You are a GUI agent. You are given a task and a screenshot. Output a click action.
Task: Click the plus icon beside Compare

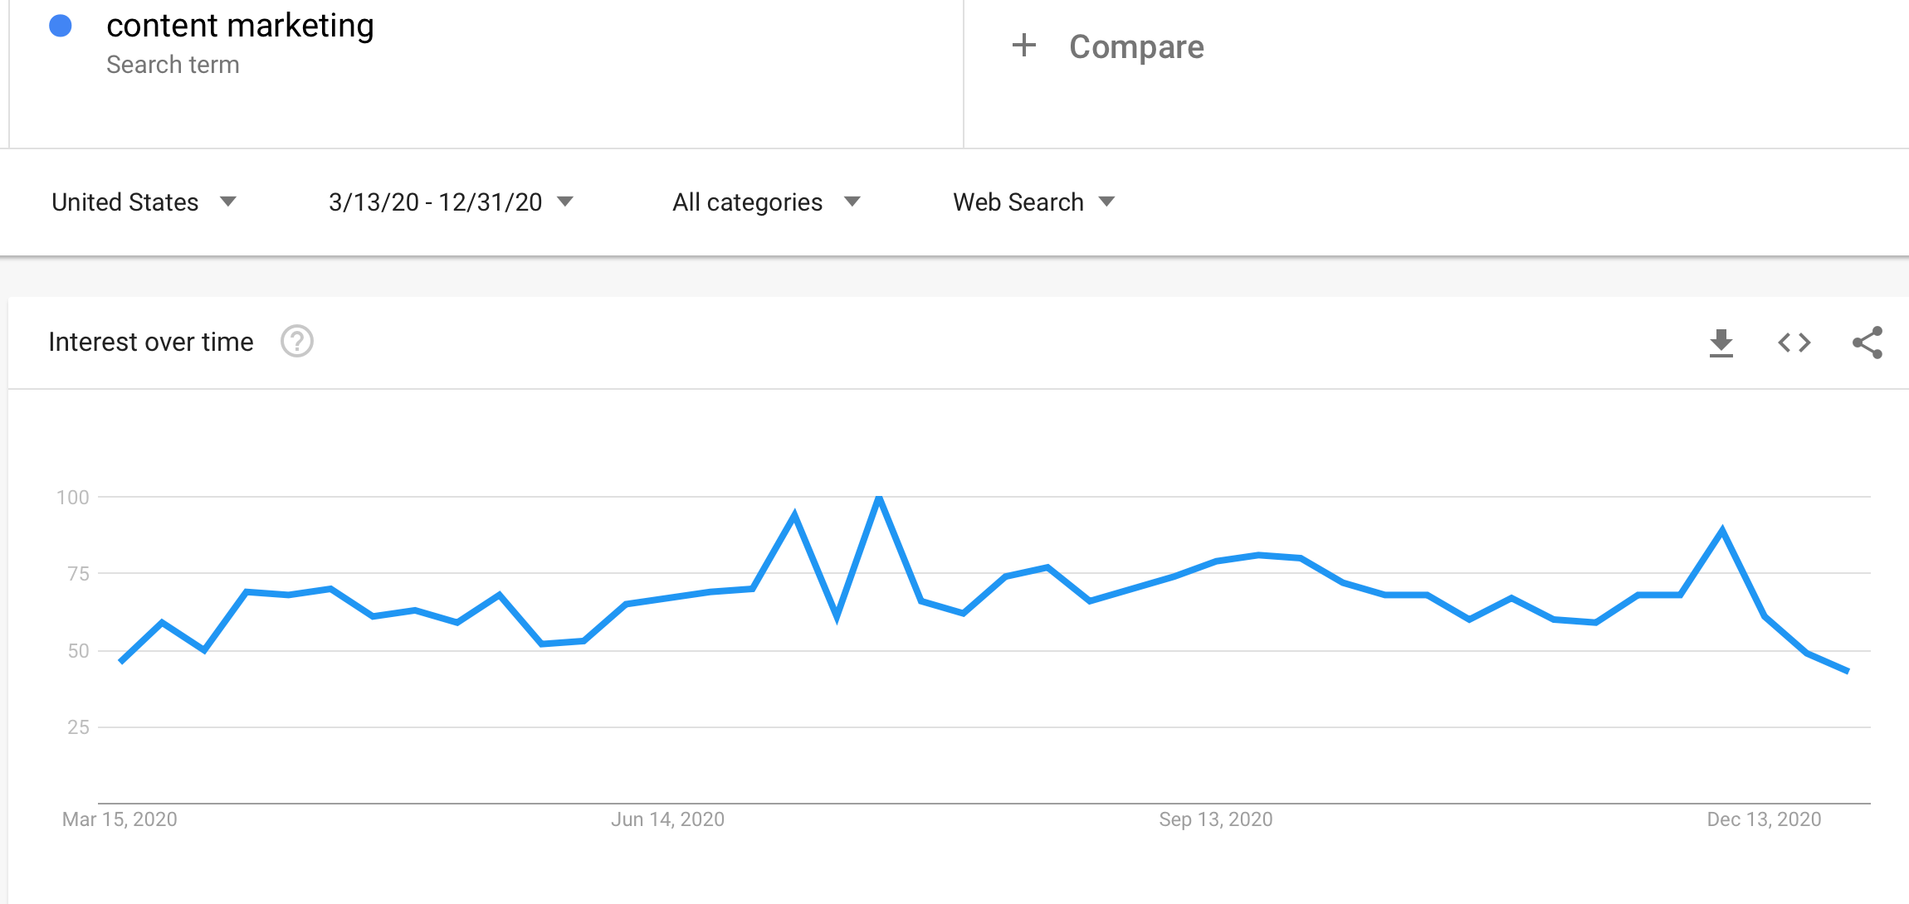click(x=1024, y=46)
